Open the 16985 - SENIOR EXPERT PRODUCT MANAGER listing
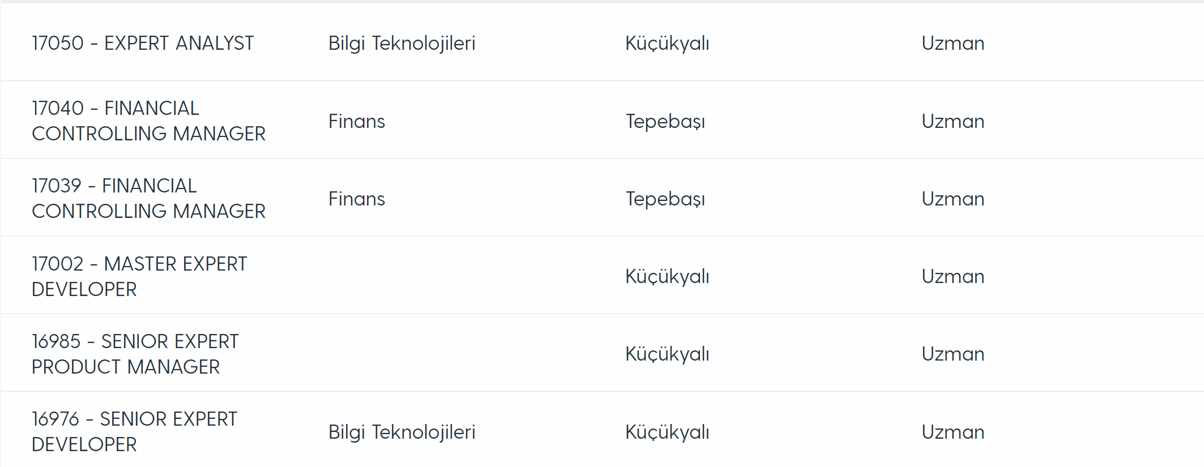 click(135, 354)
